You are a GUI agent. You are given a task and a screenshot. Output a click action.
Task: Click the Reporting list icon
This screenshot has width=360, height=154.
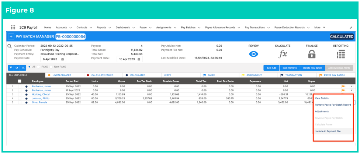[x=341, y=54]
